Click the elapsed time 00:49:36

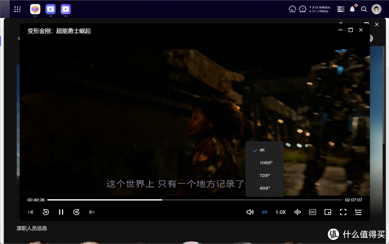[36, 200]
